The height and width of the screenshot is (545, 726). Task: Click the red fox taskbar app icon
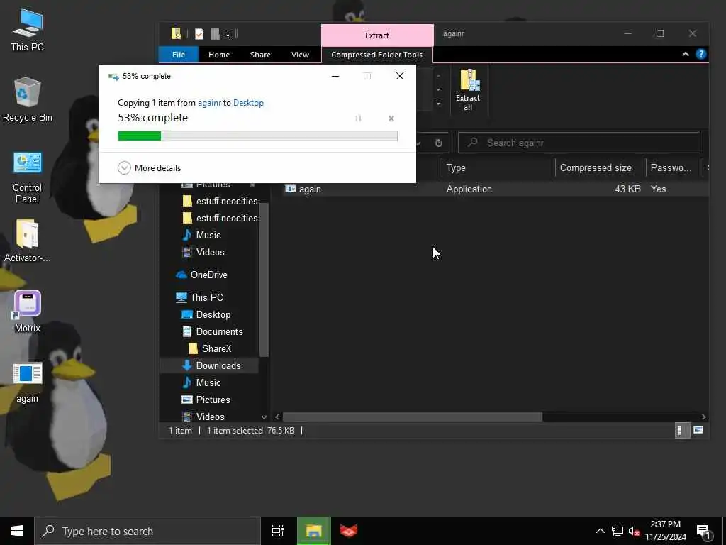(x=349, y=531)
